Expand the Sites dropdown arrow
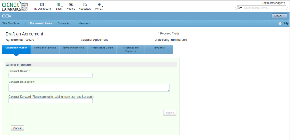 tap(62, 6)
